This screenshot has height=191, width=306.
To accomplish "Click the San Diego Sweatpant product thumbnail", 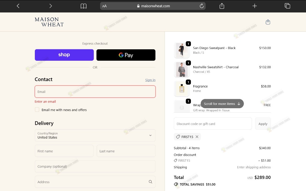I will coord(182,51).
